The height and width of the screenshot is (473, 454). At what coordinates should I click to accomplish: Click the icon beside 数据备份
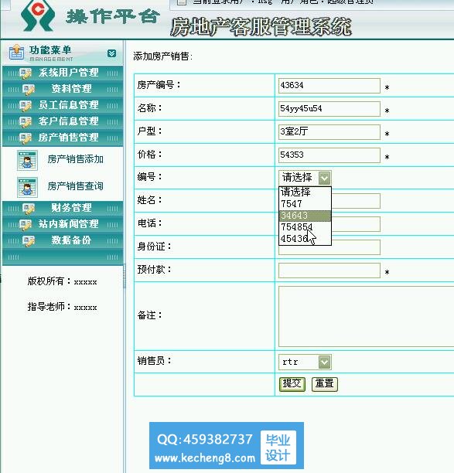click(29, 241)
